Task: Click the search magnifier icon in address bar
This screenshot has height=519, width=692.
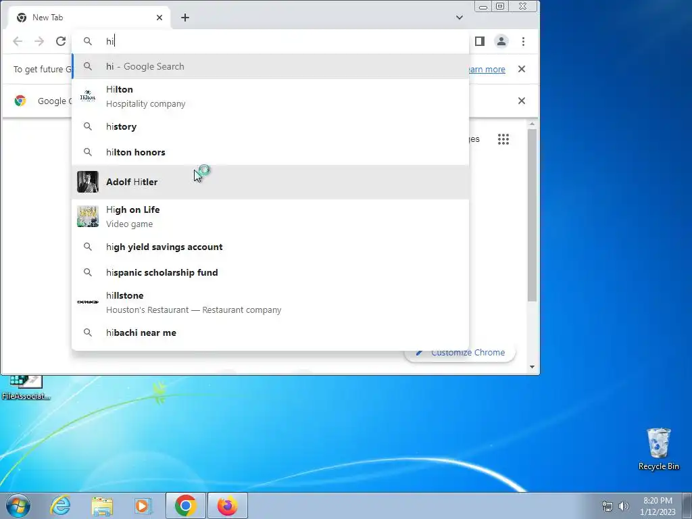Action: point(88,41)
